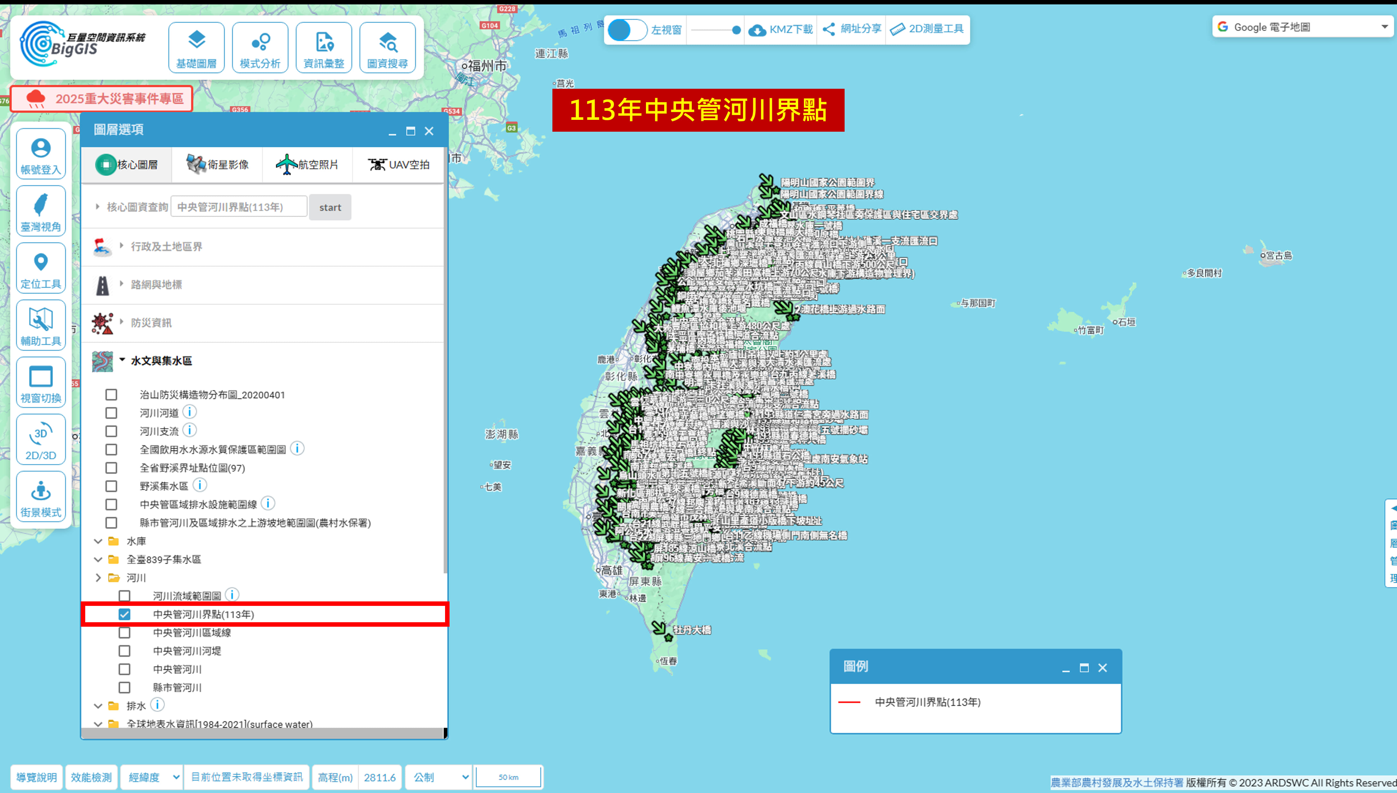This screenshot has height=793, width=1397.
Task: Select the UAV空拍 tab
Action: (x=398, y=164)
